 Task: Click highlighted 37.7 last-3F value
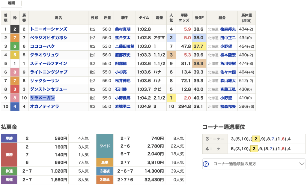[x=199, y=46]
